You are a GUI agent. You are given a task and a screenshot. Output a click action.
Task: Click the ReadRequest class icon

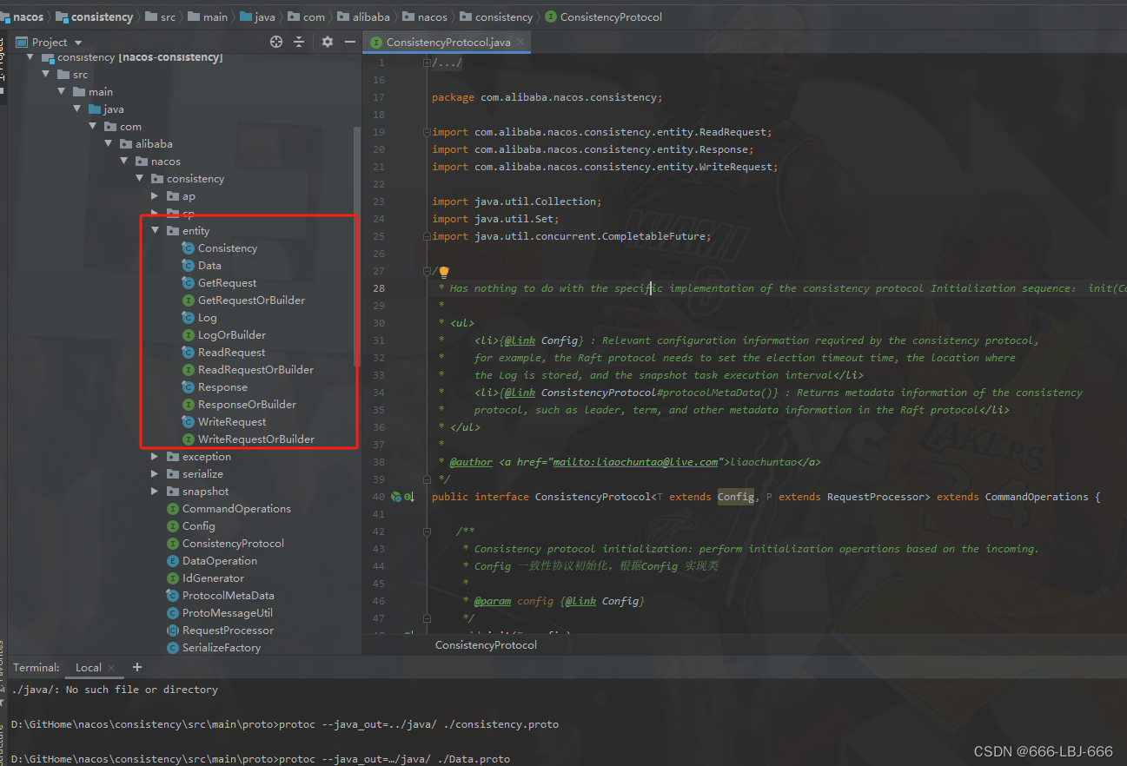pos(189,353)
